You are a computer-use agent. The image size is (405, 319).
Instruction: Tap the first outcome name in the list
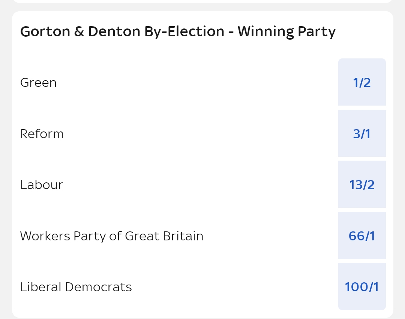coord(38,83)
